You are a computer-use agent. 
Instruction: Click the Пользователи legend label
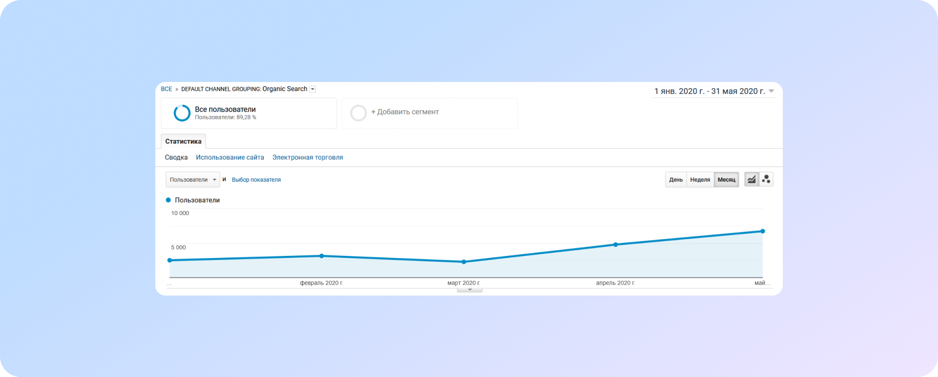197,200
